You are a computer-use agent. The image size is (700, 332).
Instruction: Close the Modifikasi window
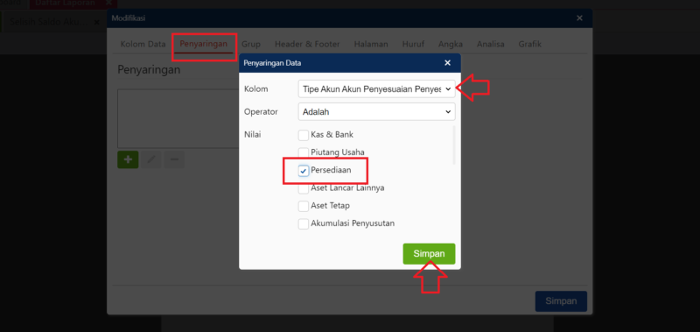click(x=579, y=18)
